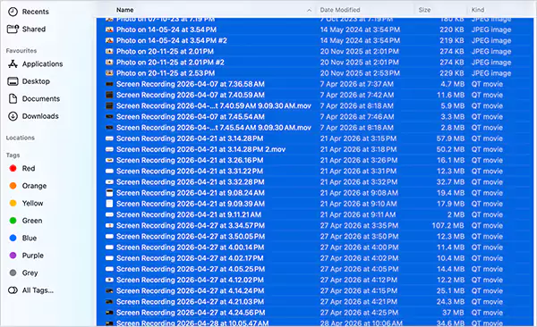This screenshot has height=327, width=537.
Task: Filter by the Grey tag
Action: (x=23, y=273)
